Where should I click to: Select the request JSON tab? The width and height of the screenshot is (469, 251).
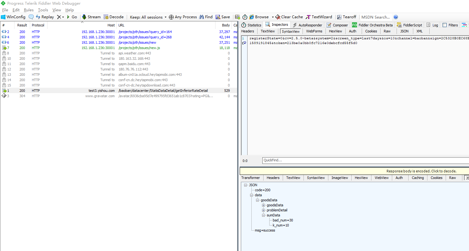click(x=405, y=31)
